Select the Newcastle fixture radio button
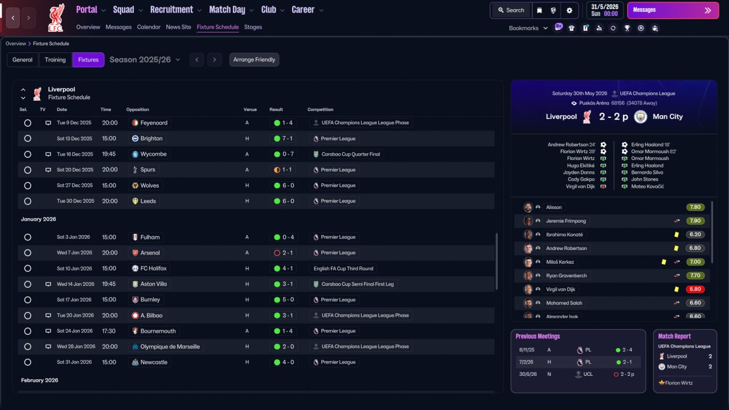Image resolution: width=729 pixels, height=410 pixels. (x=27, y=362)
